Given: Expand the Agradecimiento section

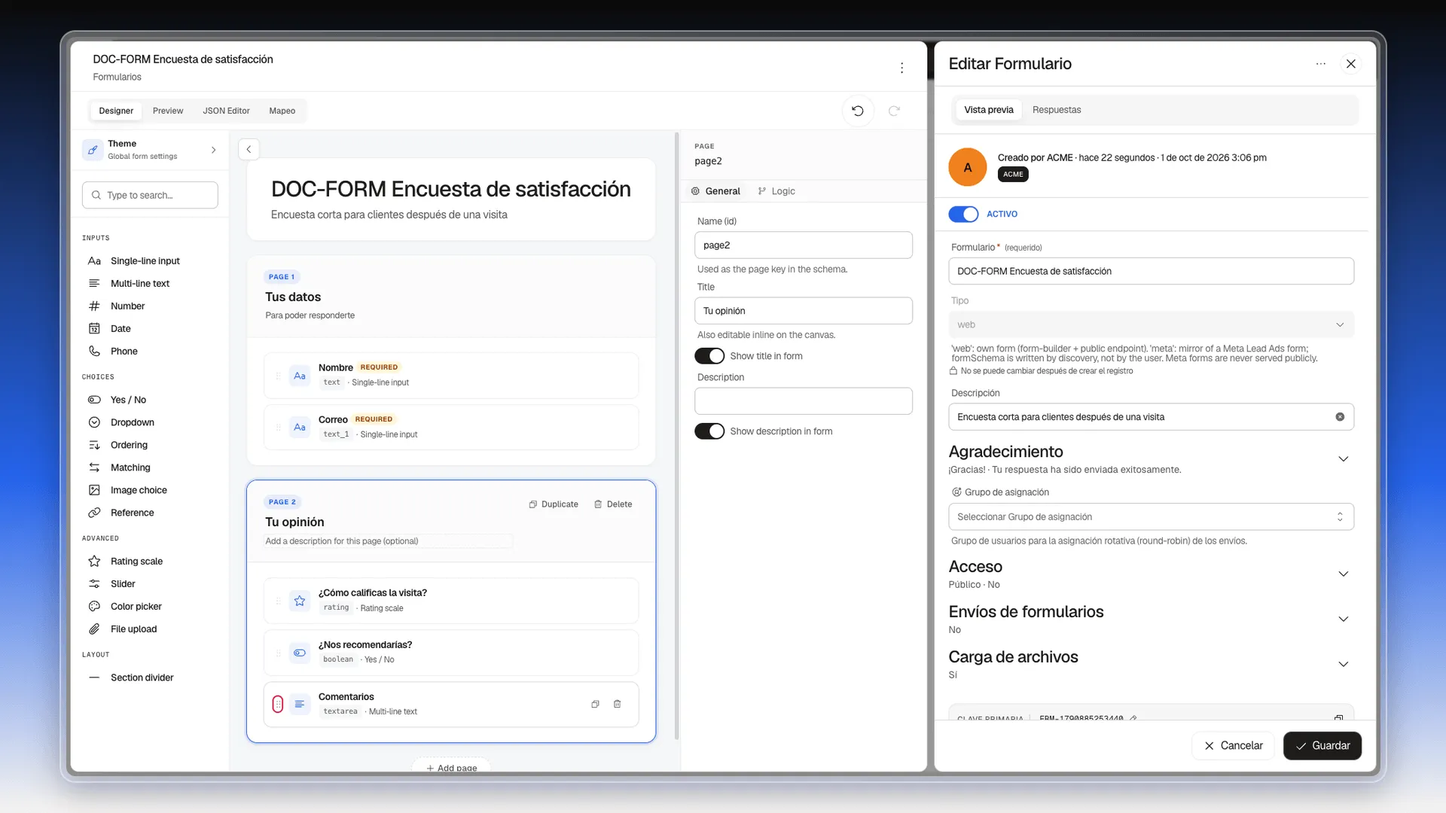Looking at the screenshot, I should [1343, 459].
